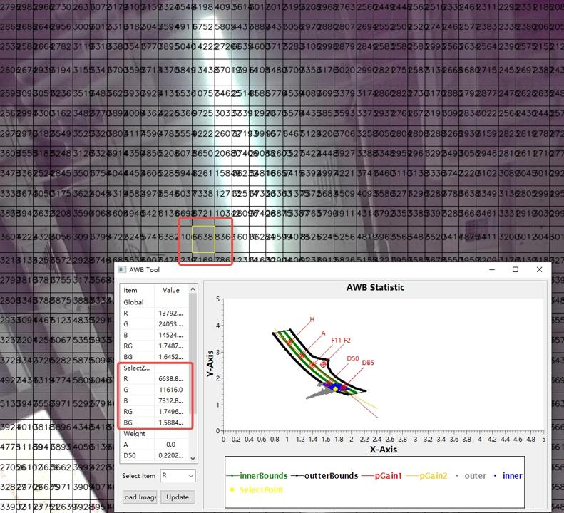Click the Load Image button
Viewport: 564px width, 513px height.
140,497
